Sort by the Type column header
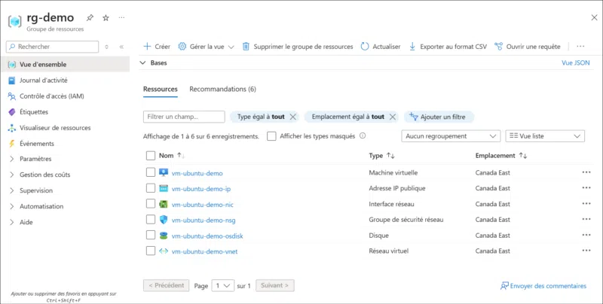Image resolution: width=603 pixels, height=304 pixels. [x=382, y=156]
